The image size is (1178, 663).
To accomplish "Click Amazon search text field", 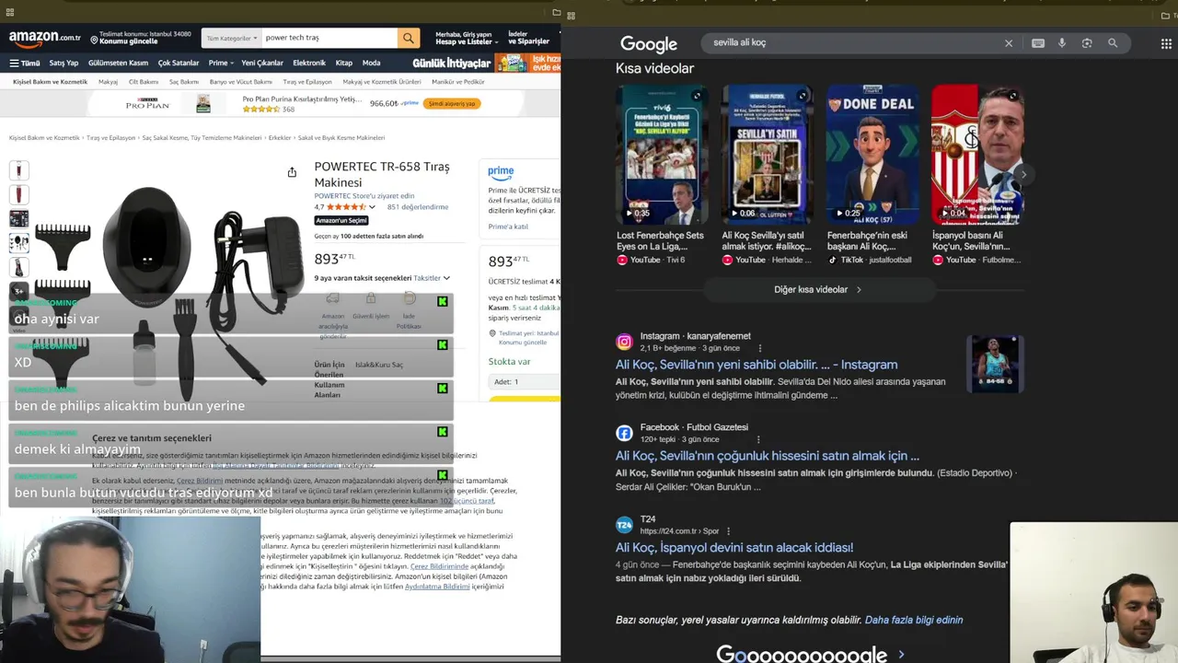I will click(x=329, y=38).
